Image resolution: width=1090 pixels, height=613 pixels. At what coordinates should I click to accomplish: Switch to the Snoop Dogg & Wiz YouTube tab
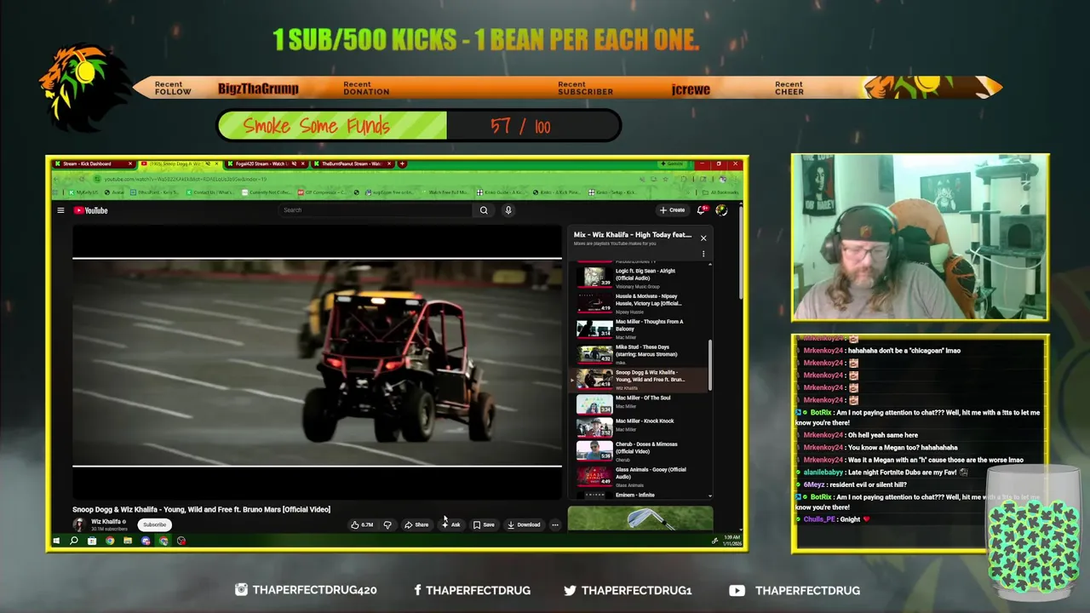click(x=180, y=163)
